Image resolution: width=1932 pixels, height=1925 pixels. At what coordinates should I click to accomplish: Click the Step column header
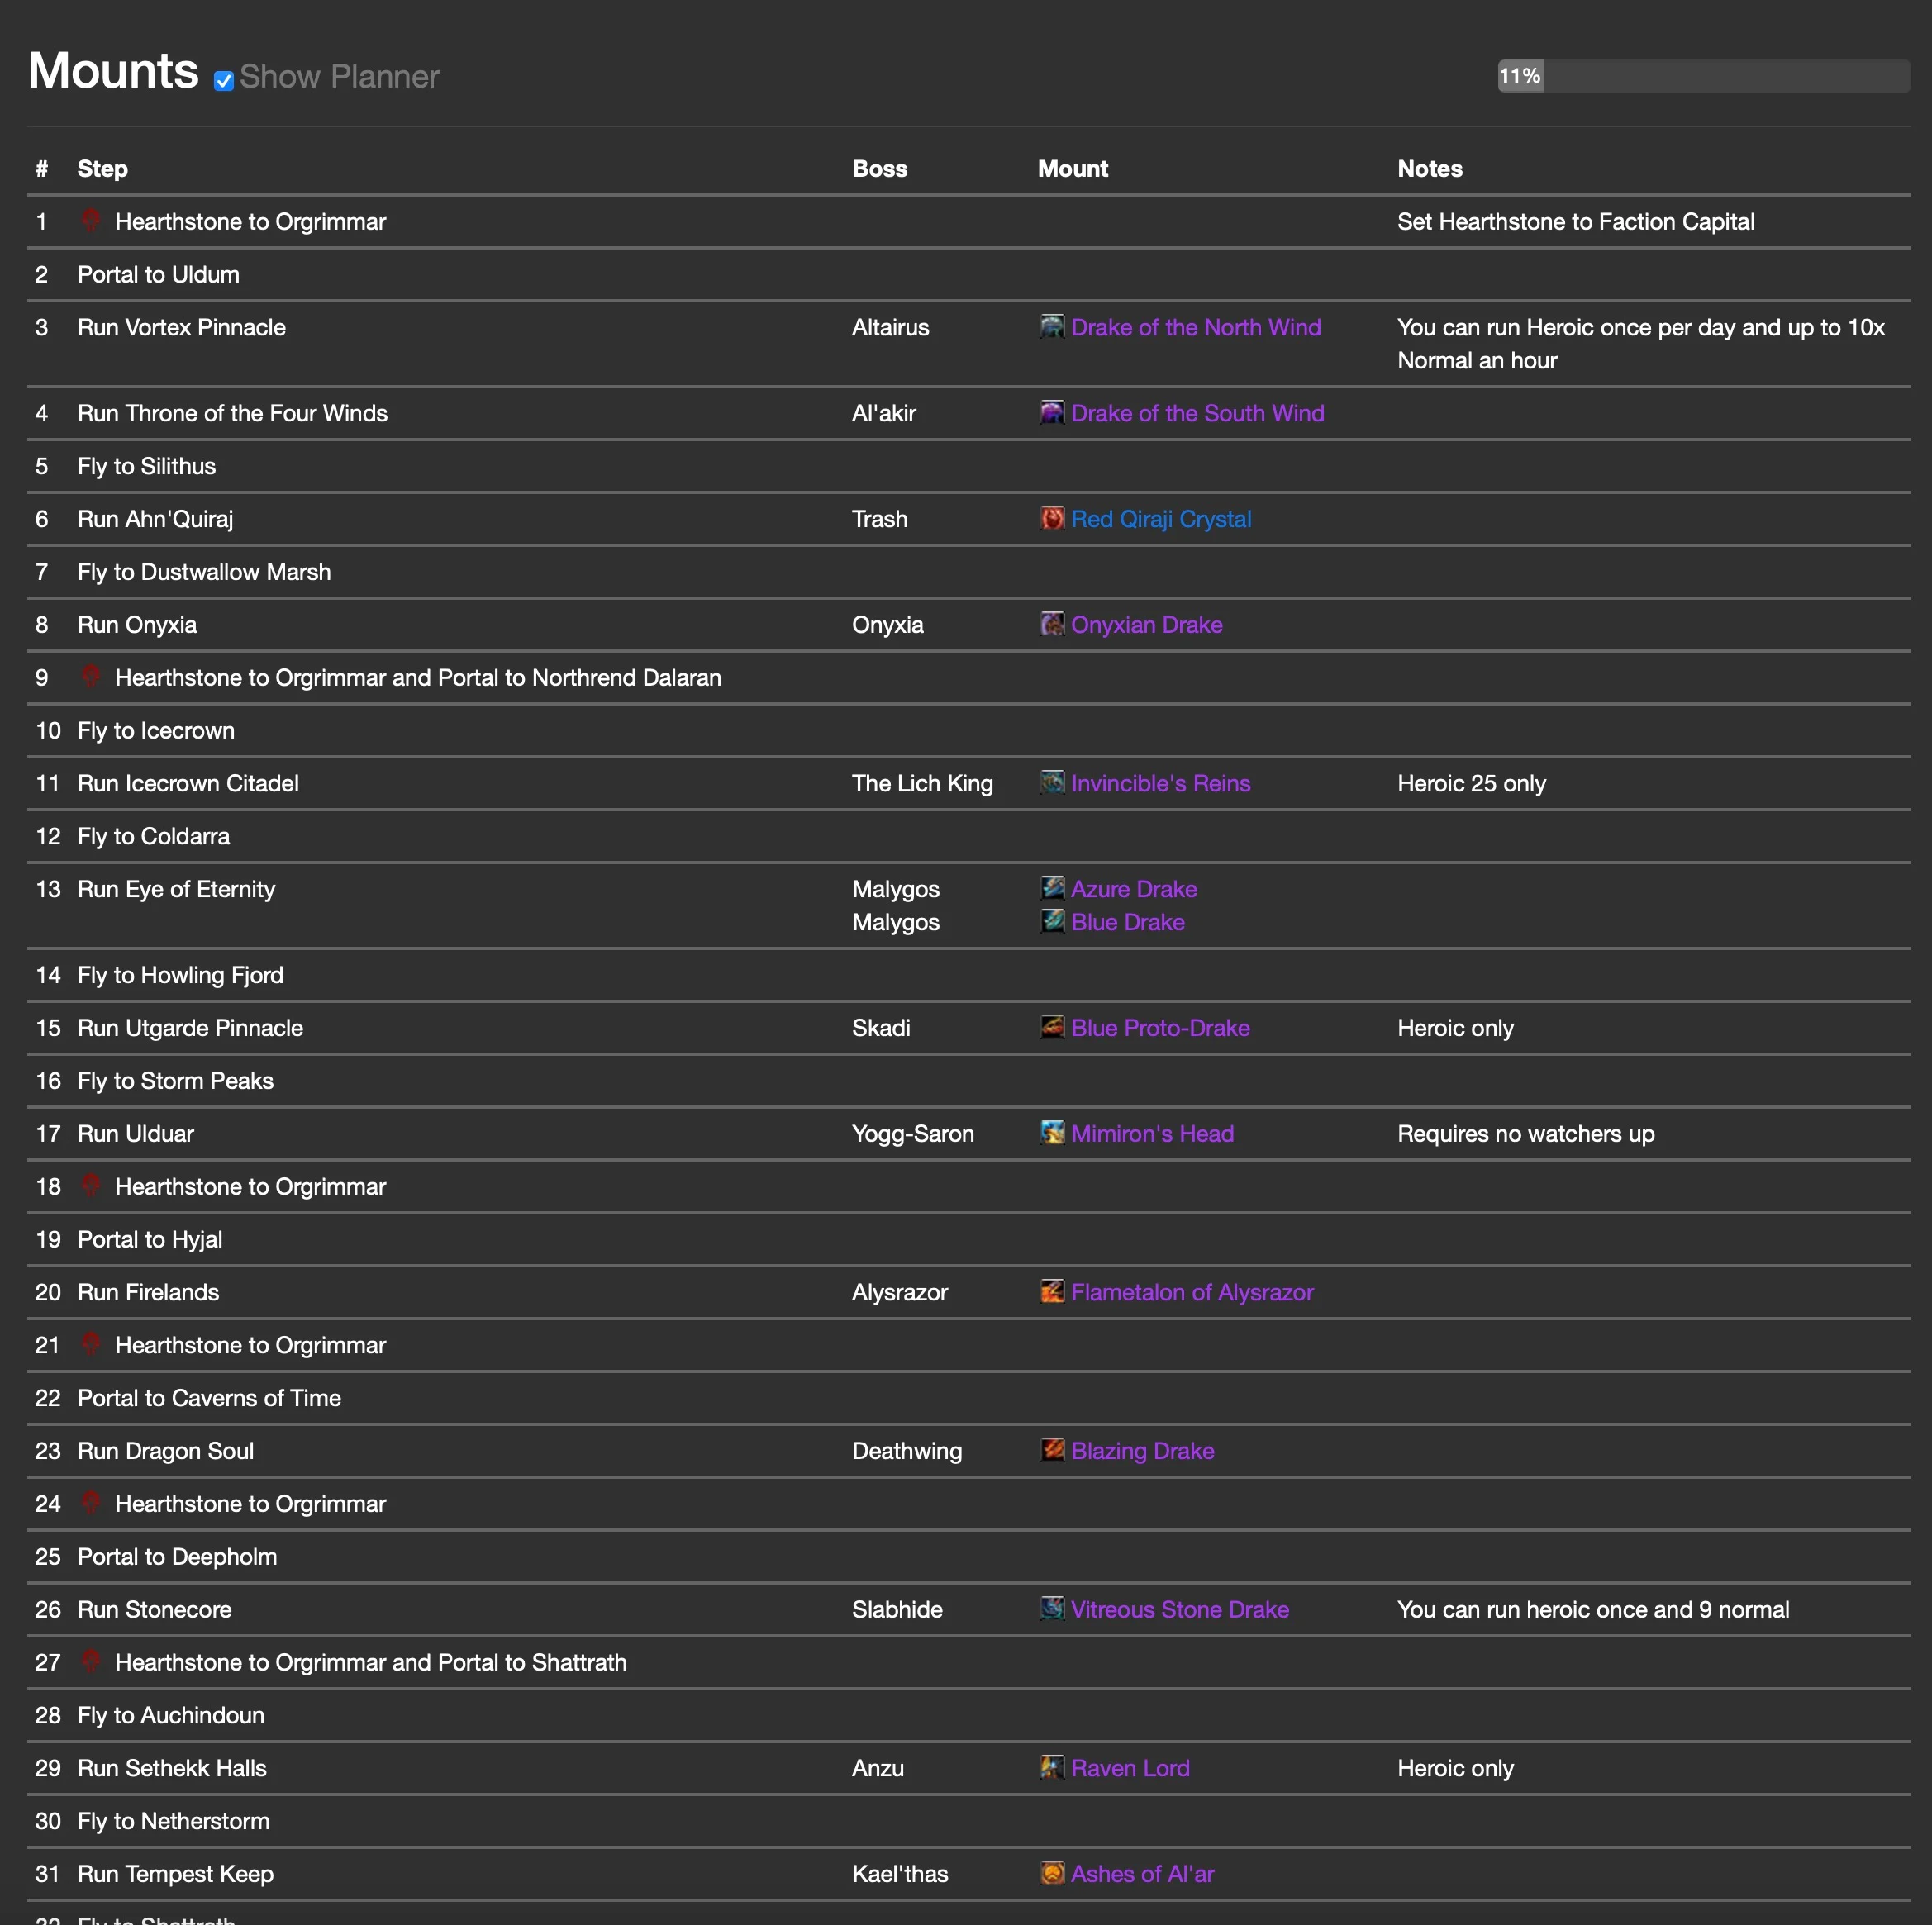(103, 169)
